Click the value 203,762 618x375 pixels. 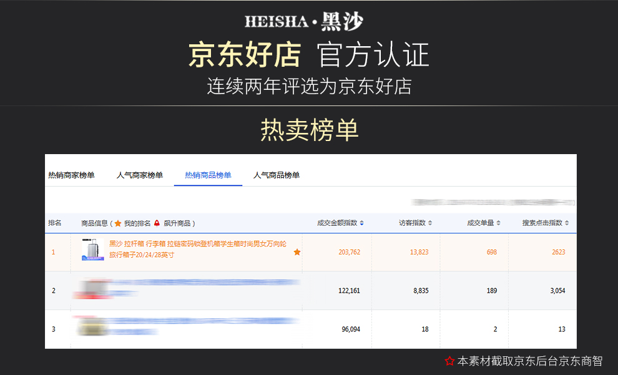[x=349, y=252]
